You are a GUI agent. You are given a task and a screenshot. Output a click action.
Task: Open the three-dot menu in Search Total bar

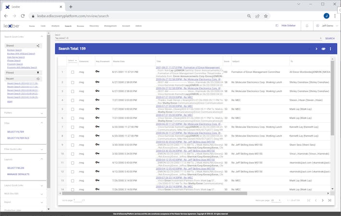(x=330, y=49)
